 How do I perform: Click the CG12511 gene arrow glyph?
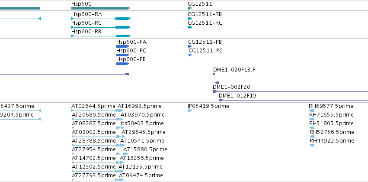pos(190,8)
